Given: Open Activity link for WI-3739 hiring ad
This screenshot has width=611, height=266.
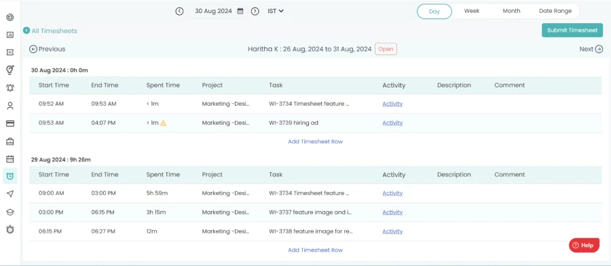Looking at the screenshot, I should [392, 123].
